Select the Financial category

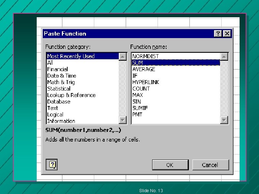(x=83, y=69)
